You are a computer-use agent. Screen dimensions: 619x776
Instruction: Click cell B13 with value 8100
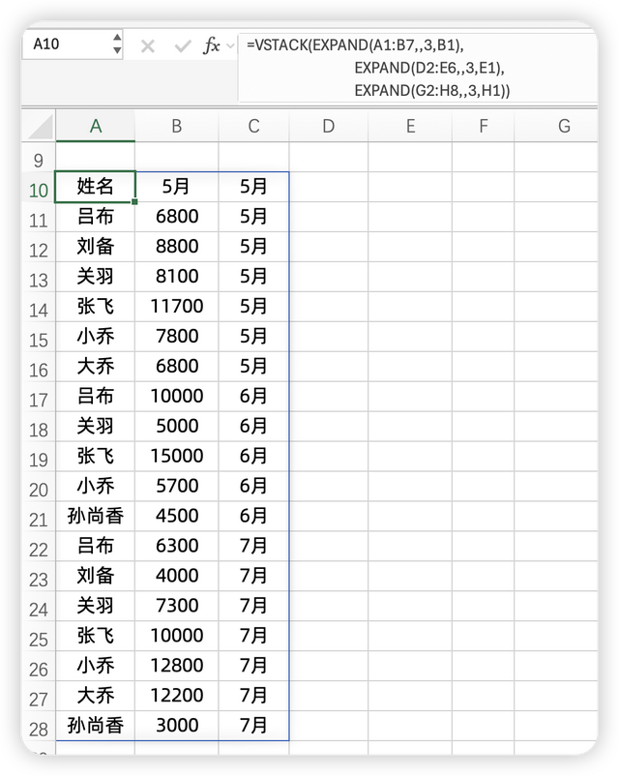177,277
